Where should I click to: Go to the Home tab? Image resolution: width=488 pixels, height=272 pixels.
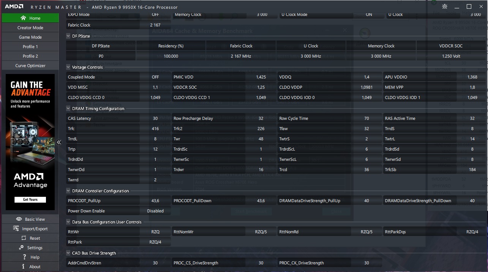coord(30,18)
